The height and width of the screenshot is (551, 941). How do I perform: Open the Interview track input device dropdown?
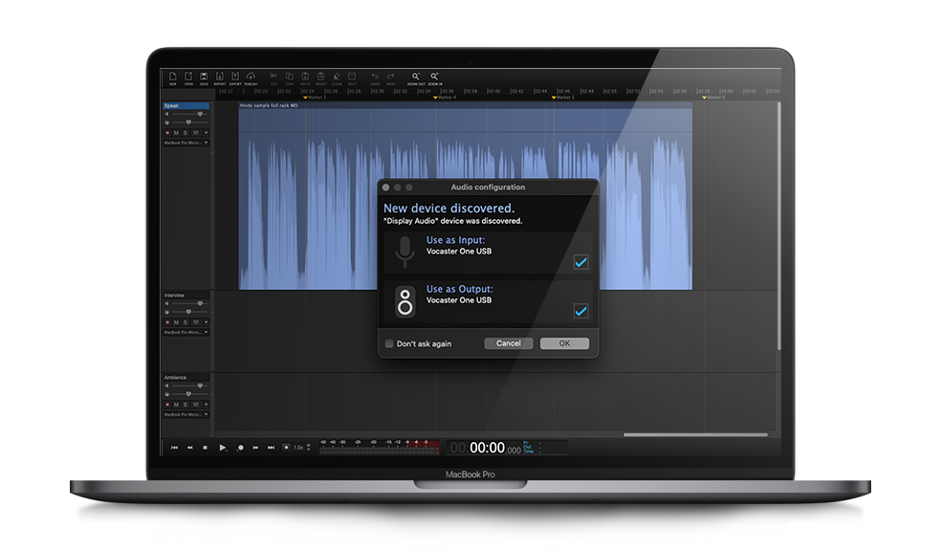(x=186, y=332)
